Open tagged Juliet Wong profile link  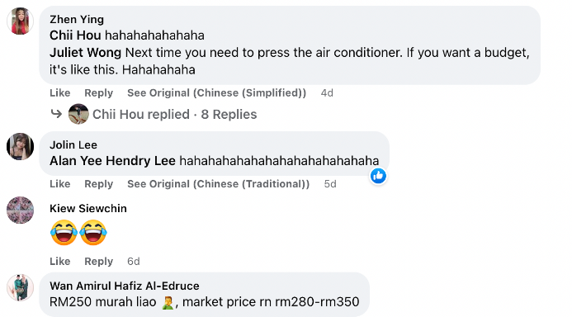[x=85, y=53]
